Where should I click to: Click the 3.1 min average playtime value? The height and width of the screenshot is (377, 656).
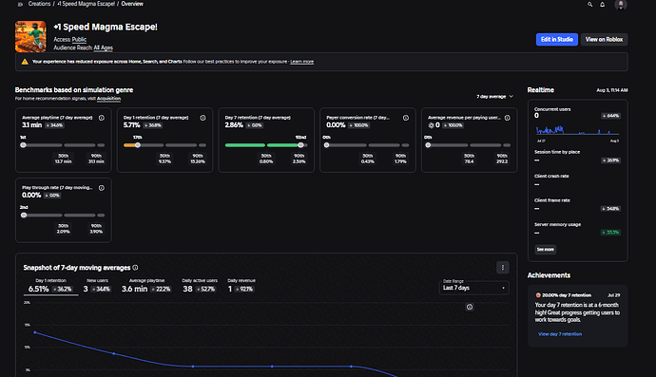click(x=31, y=125)
